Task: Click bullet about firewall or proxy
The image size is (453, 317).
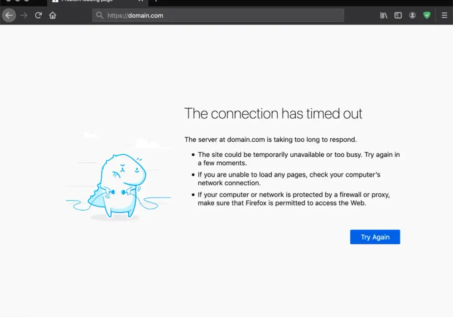Action: [294, 199]
